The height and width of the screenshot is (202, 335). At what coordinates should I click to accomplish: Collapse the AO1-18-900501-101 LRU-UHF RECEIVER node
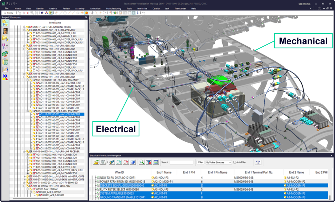point(24,151)
